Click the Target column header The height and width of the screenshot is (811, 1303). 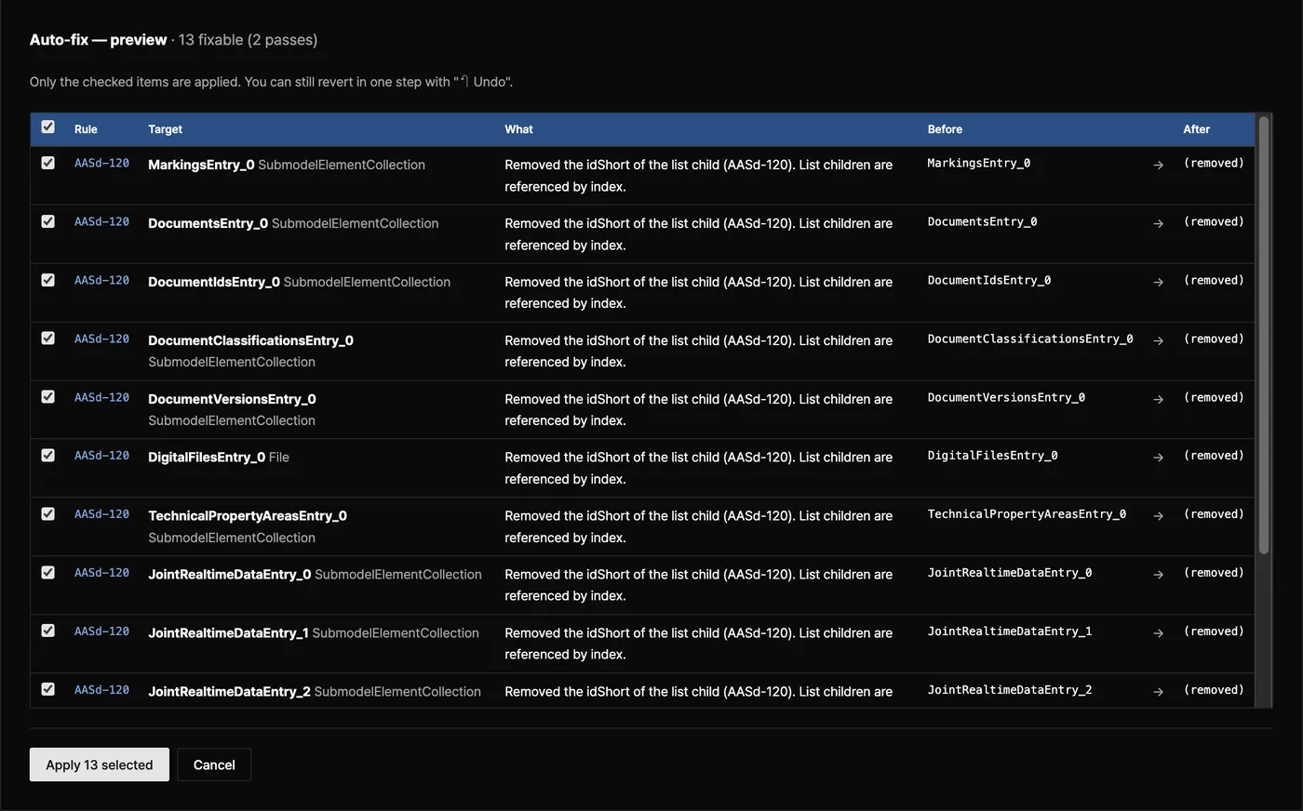coord(165,129)
